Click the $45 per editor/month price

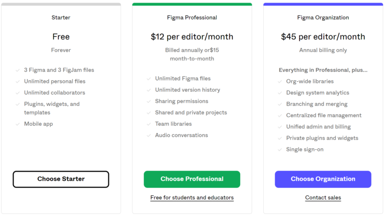point(323,37)
